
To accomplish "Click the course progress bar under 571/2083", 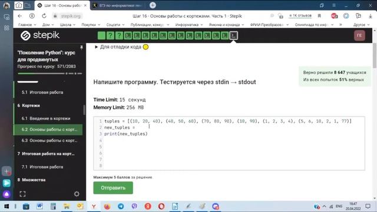I will pyautogui.click(x=49, y=73).
